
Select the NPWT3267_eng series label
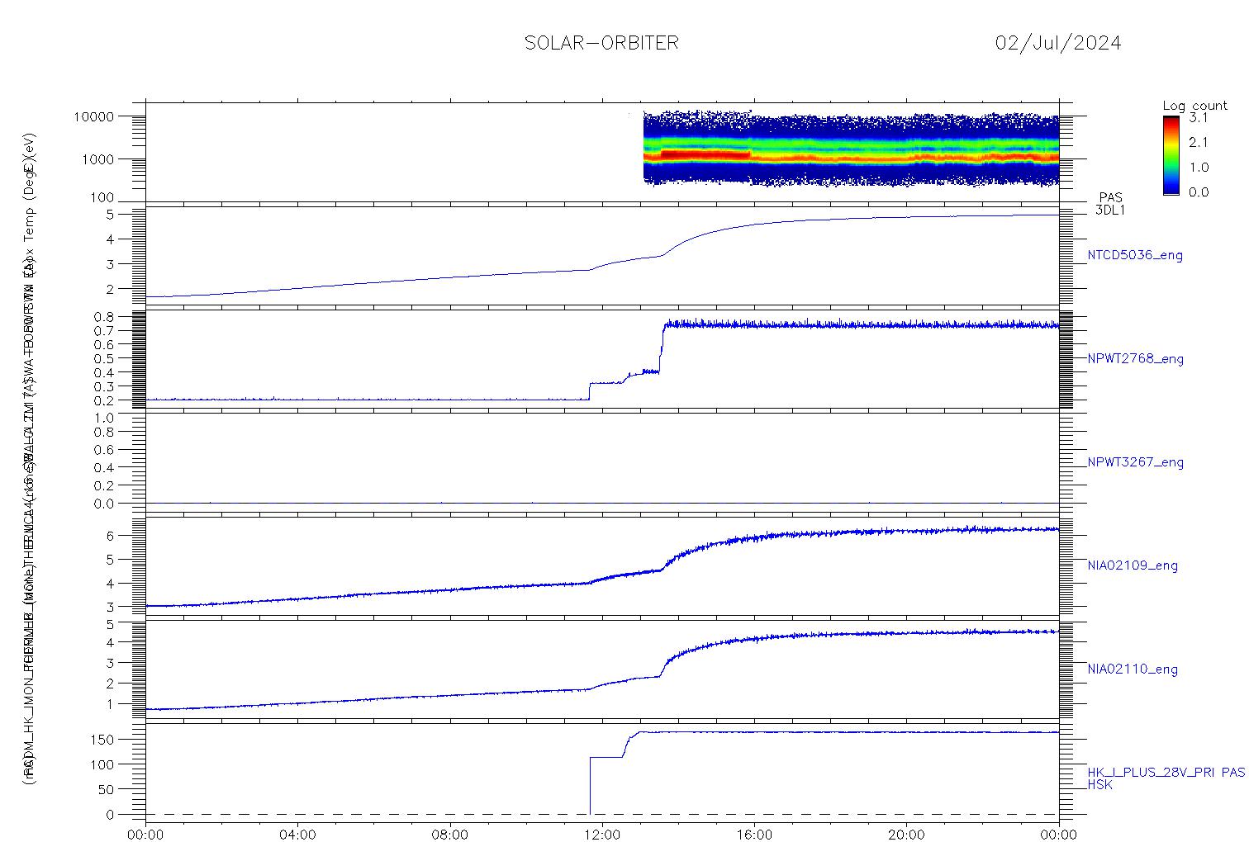click(x=1136, y=462)
